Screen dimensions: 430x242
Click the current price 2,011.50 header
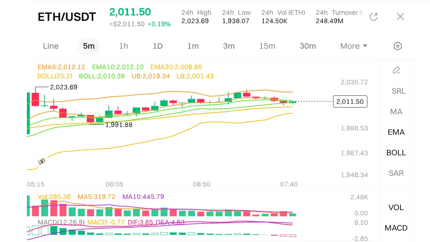tap(130, 12)
